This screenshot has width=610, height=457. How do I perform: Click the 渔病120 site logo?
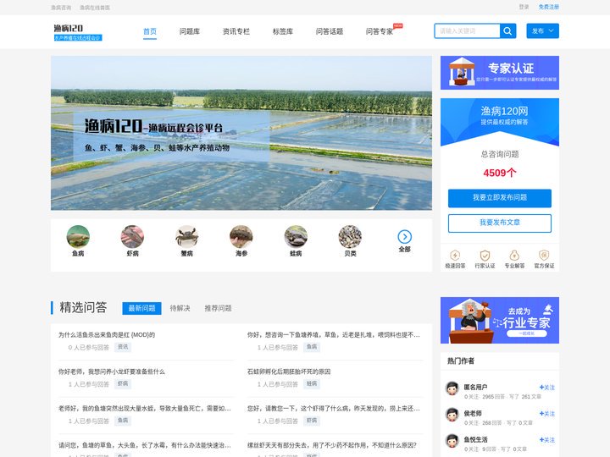pos(78,32)
